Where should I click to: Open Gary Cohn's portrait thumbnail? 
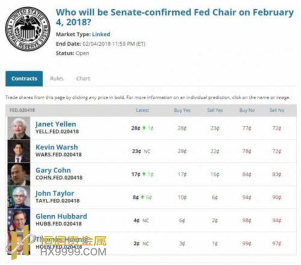point(19,174)
